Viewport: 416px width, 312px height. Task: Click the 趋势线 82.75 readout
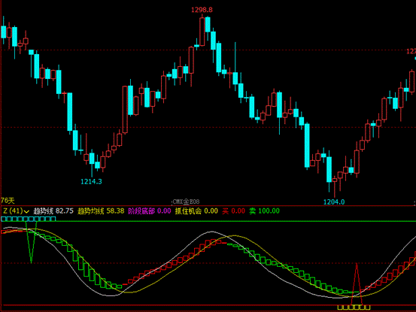click(x=53, y=211)
